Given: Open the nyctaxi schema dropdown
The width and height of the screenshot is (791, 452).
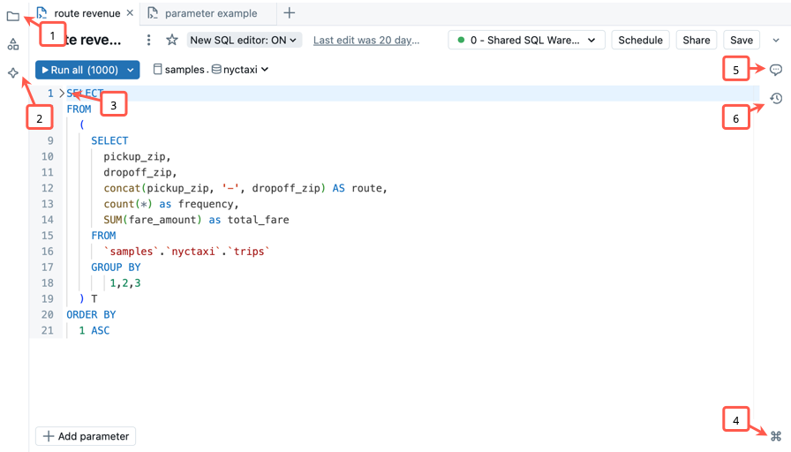Looking at the screenshot, I should tap(240, 70).
